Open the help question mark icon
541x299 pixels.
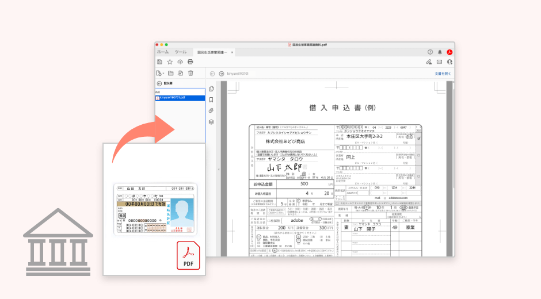tap(430, 52)
